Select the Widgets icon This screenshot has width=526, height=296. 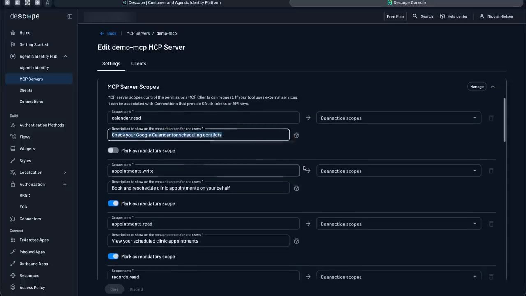click(x=13, y=149)
